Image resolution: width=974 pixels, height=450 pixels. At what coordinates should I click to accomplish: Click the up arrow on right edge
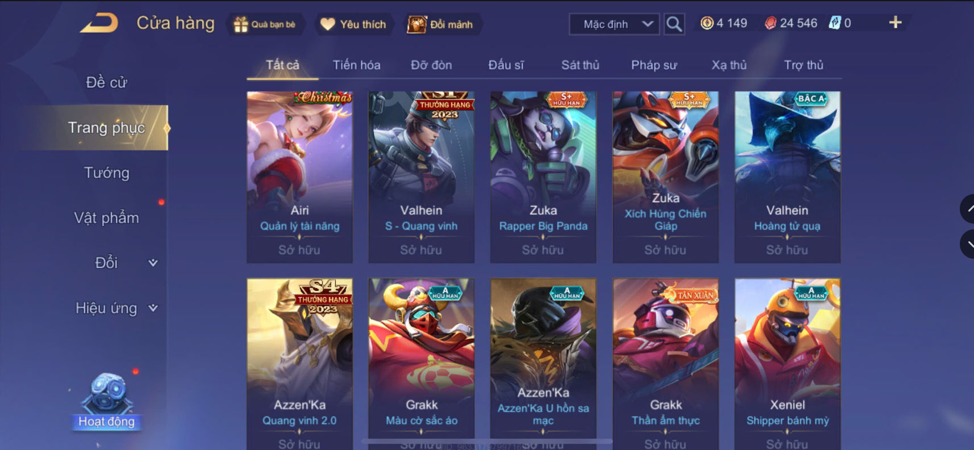(967, 209)
